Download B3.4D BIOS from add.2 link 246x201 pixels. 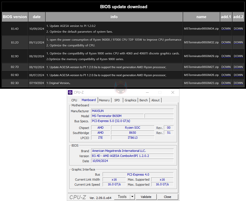coord(238,29)
